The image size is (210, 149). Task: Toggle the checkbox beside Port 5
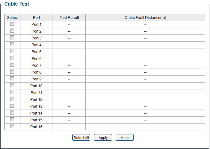point(12,51)
